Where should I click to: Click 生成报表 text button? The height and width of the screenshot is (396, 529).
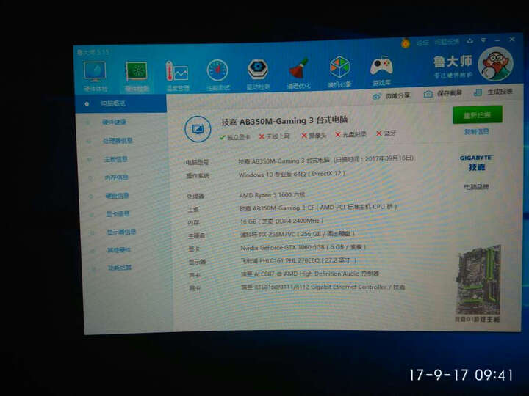(x=500, y=92)
